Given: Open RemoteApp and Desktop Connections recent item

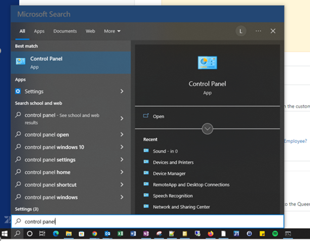Looking at the screenshot, I should click(191, 185).
